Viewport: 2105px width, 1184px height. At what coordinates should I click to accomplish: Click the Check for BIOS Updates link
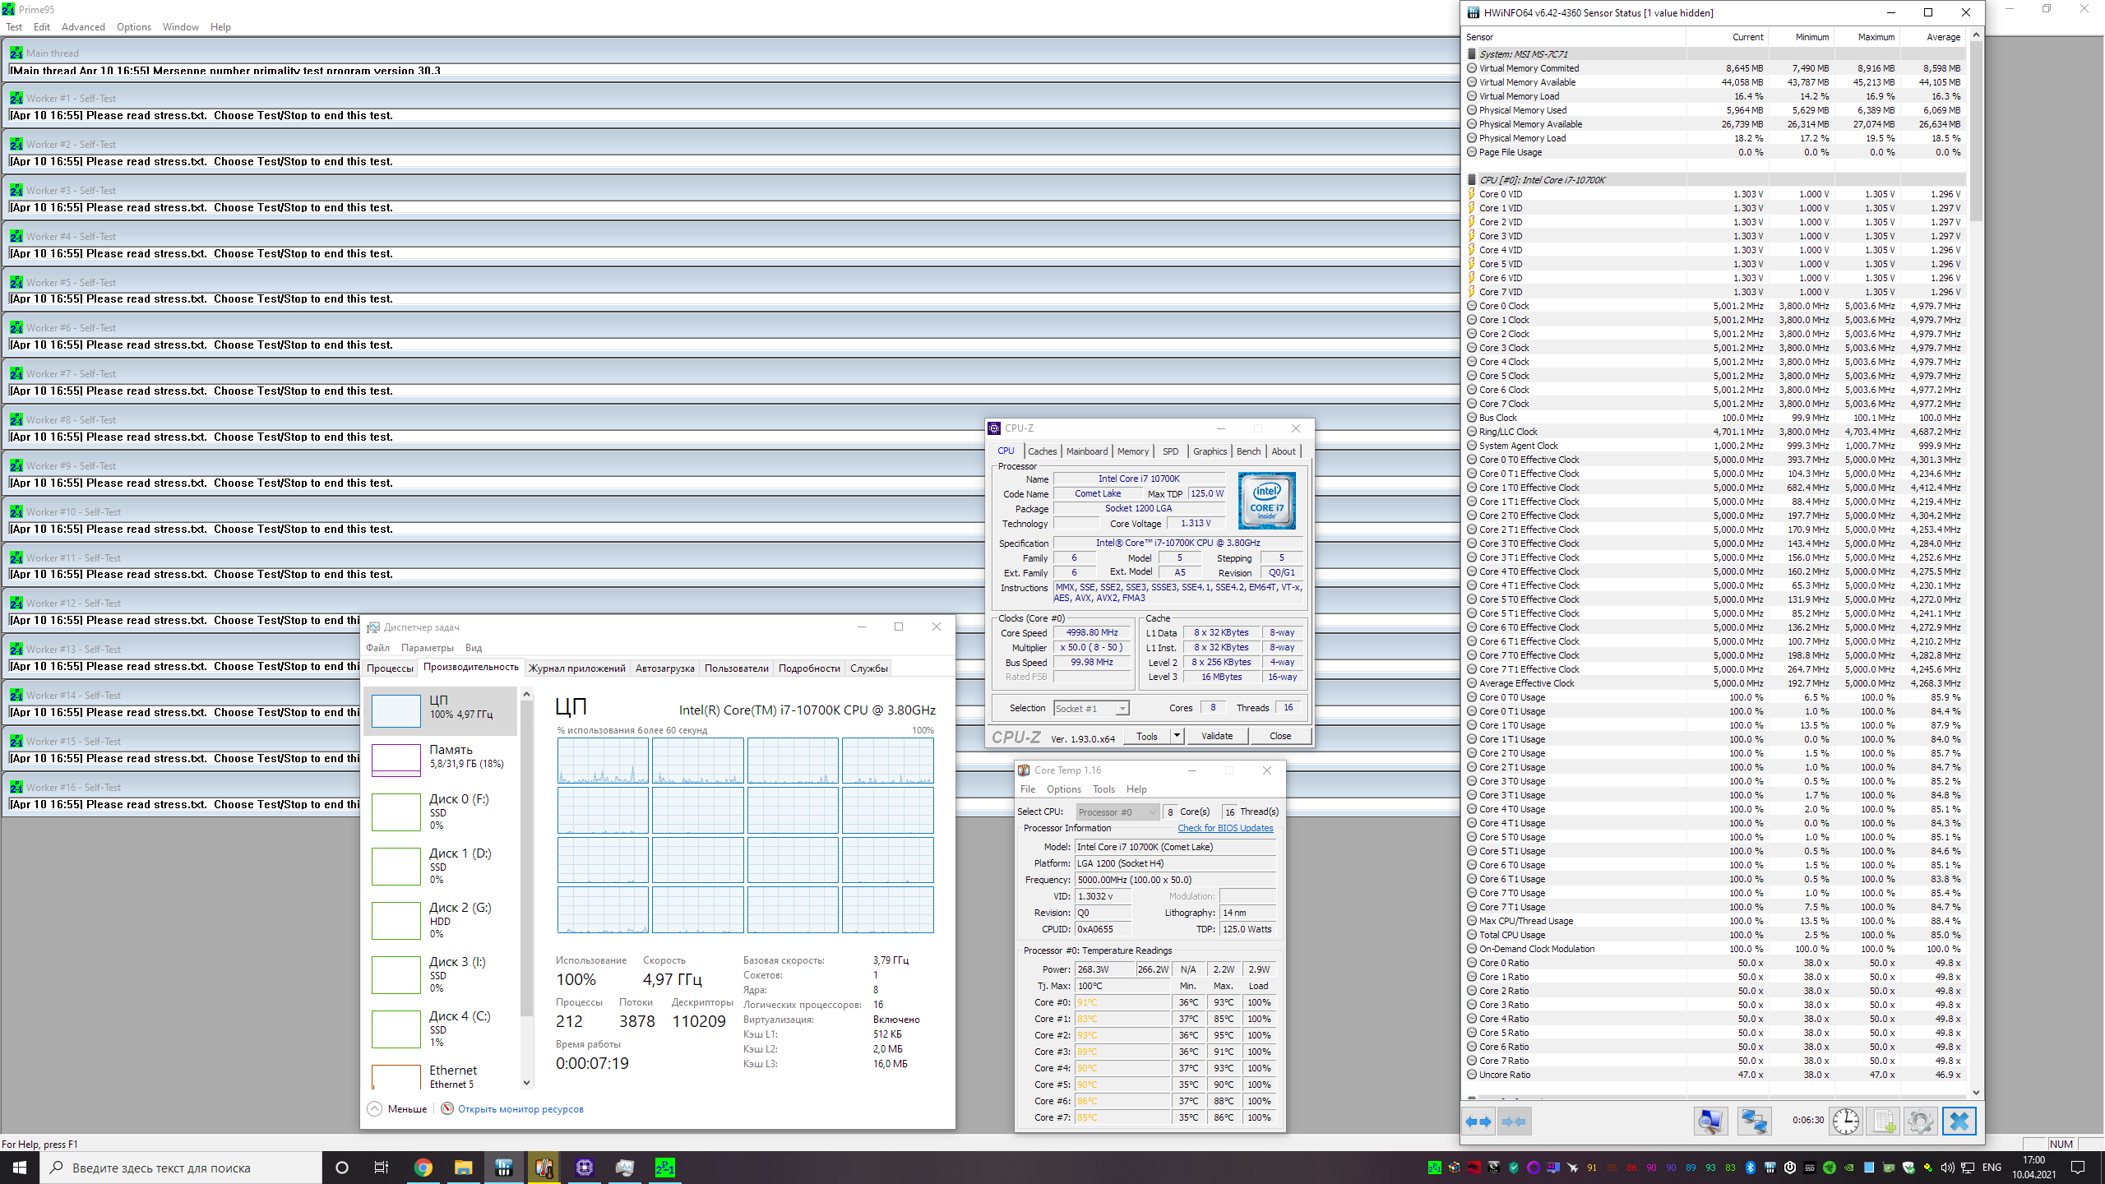[x=1224, y=828]
